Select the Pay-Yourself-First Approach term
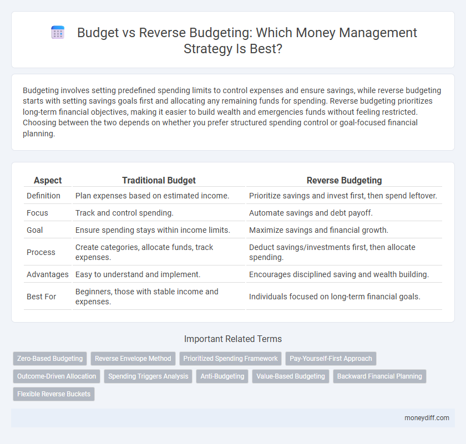466x444 pixels. (331, 359)
